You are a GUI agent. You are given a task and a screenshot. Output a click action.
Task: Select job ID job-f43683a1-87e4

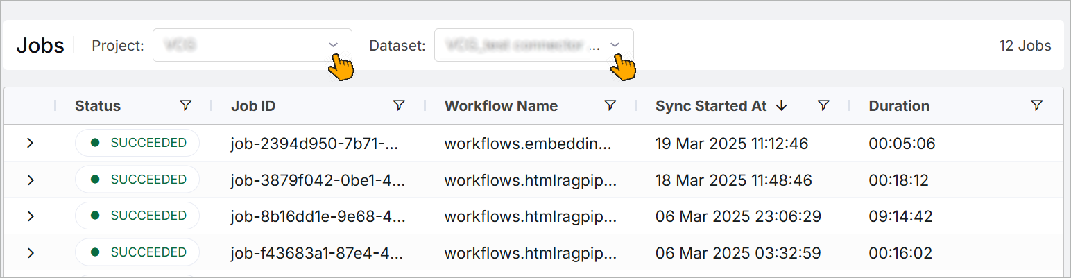[x=318, y=253]
